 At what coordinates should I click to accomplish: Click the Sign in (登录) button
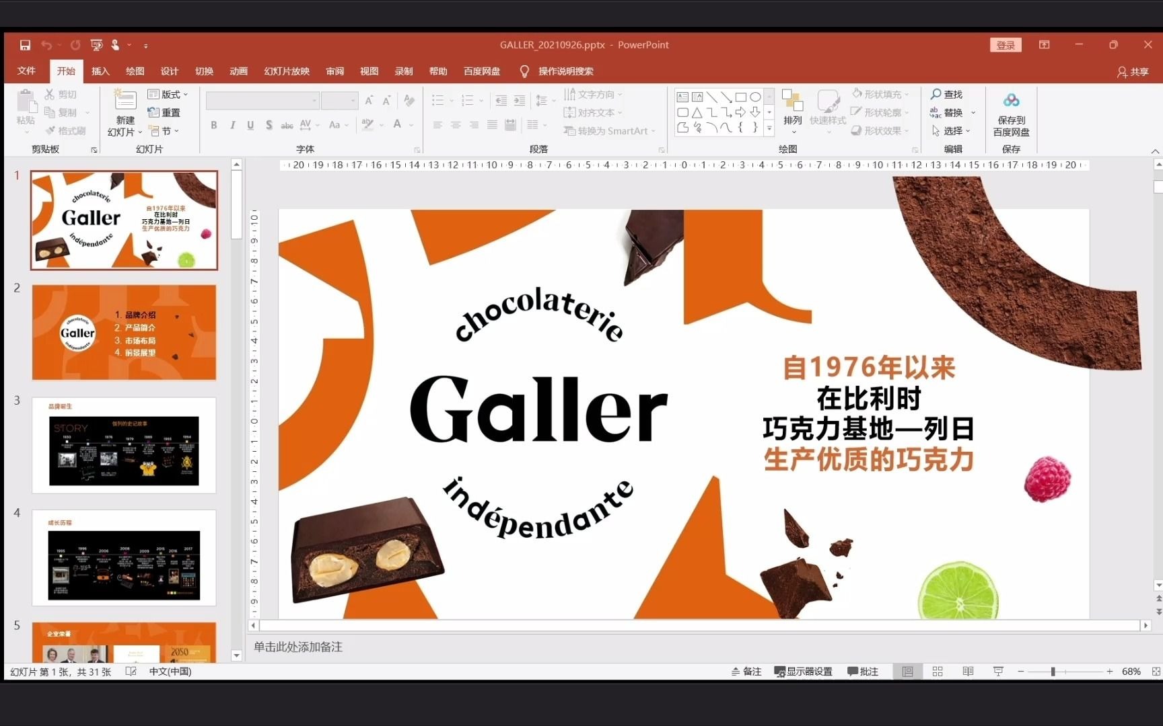[x=1006, y=45]
